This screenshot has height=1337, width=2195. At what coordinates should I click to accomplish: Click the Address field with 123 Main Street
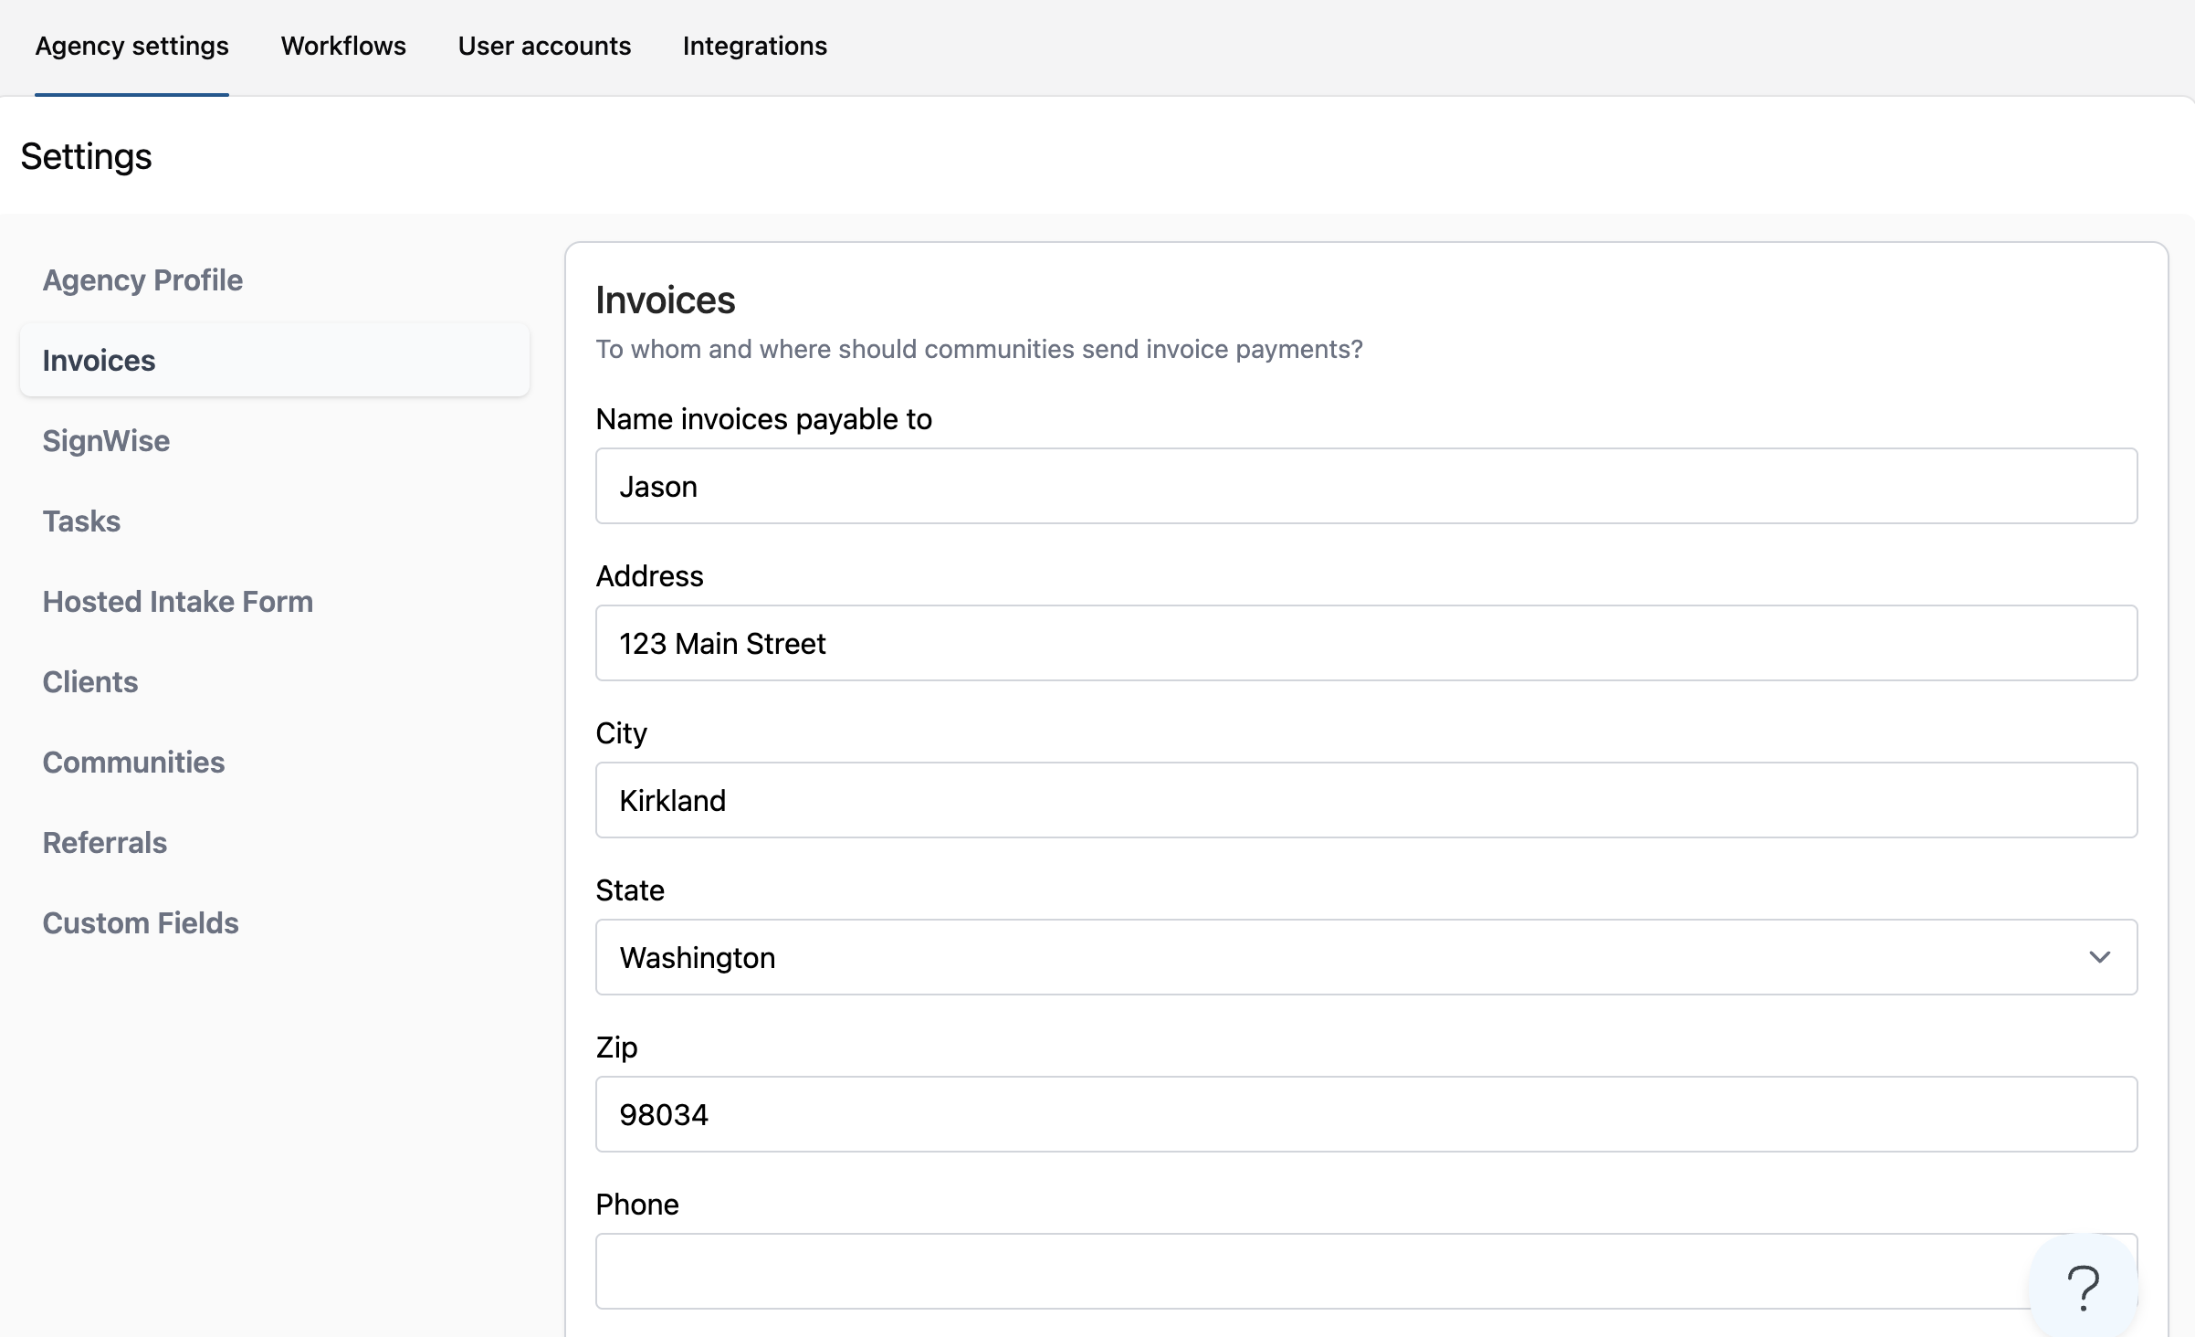1366,643
